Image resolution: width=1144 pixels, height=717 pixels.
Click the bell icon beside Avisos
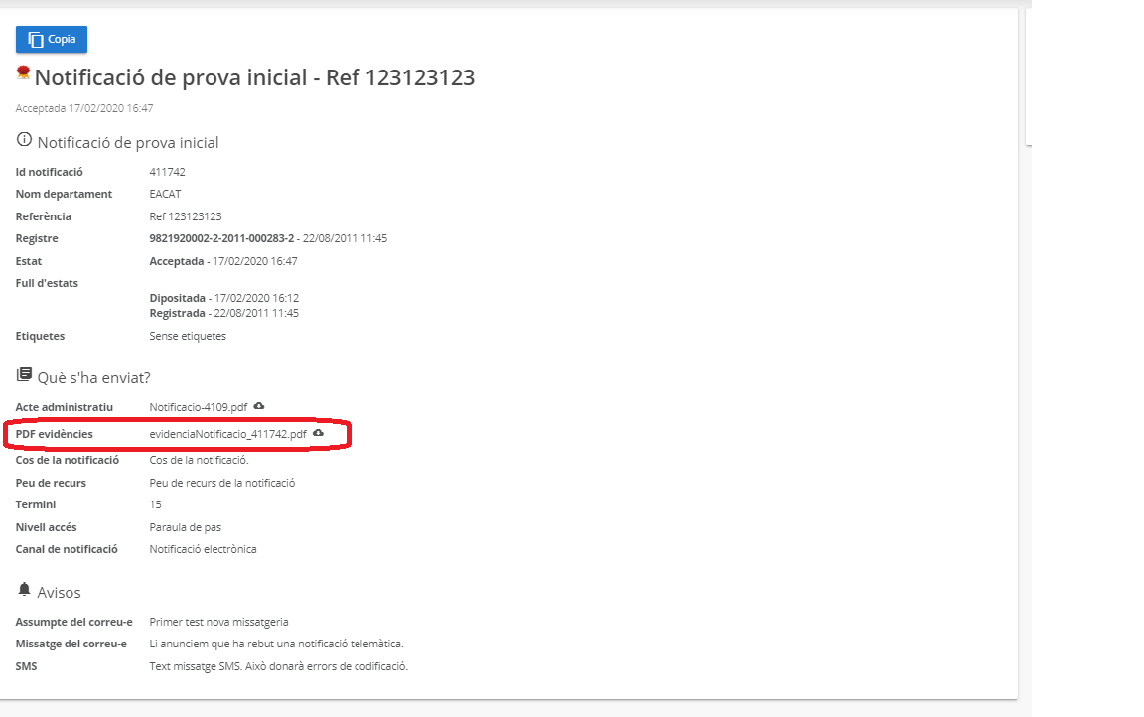[x=24, y=589]
